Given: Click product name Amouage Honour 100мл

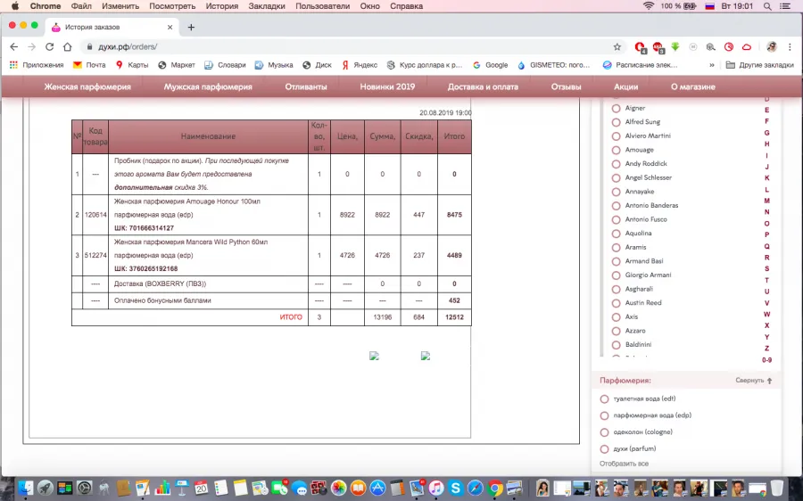Looking at the screenshot, I should (x=223, y=201).
